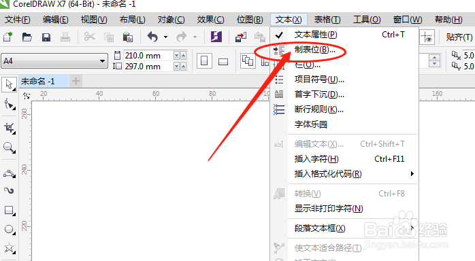Screen dimensions: 475x261
Task: Click the Print icon
Action: [x=65, y=37]
